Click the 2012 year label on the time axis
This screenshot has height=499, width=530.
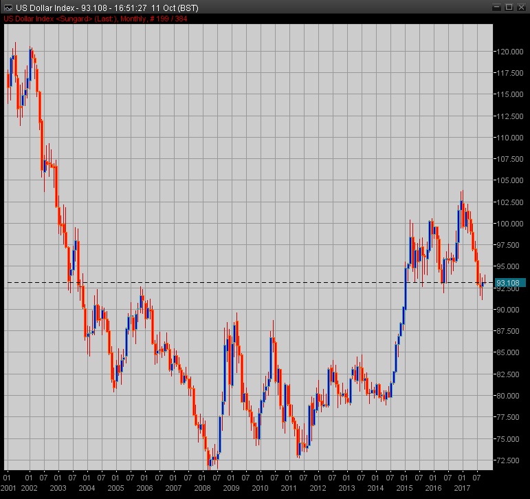(318, 487)
